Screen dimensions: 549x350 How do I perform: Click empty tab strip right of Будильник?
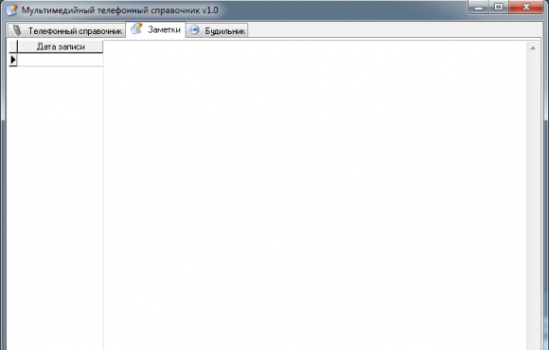tap(395, 30)
